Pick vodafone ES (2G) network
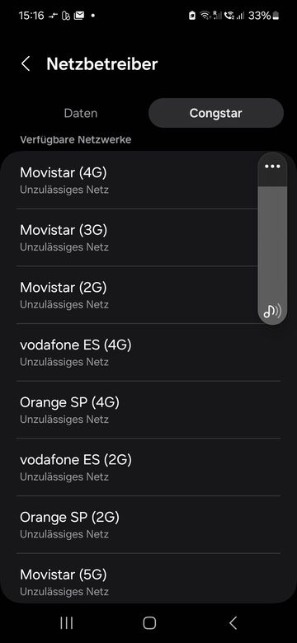The height and width of the screenshot is (643, 297). point(148,467)
